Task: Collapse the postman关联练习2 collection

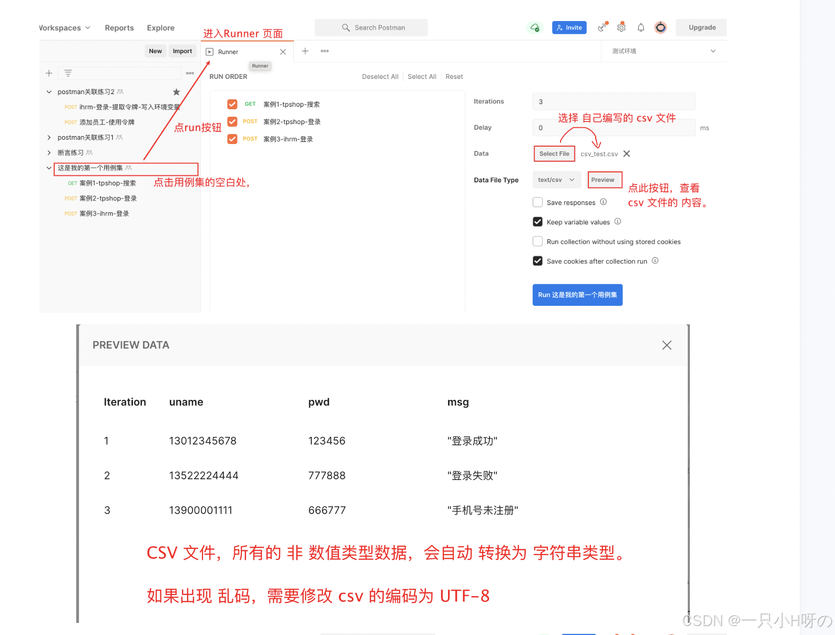Action: coord(49,92)
